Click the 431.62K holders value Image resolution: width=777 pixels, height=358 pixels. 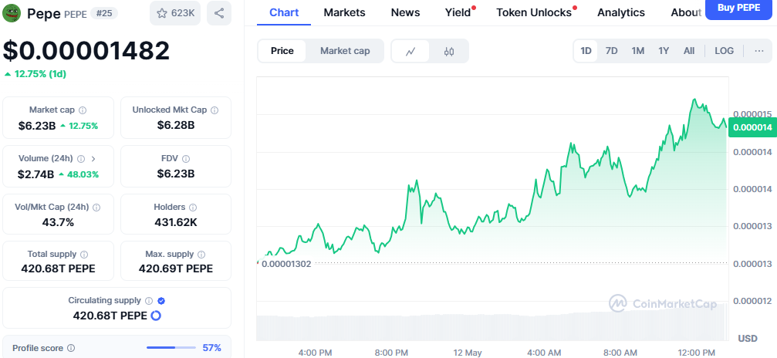[176, 222]
